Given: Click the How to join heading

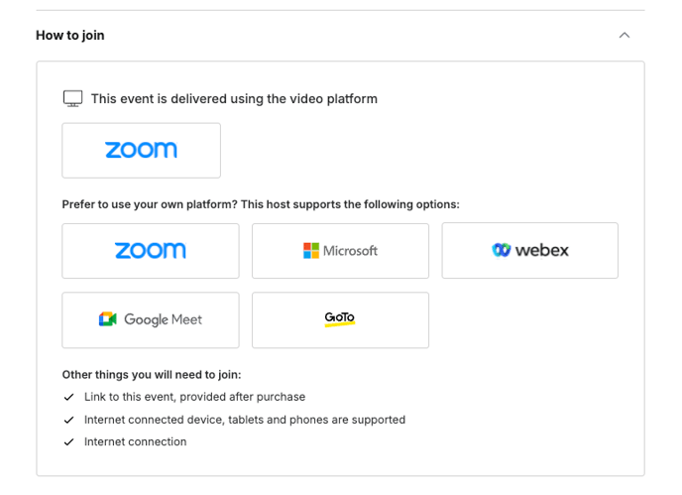Looking at the screenshot, I should click(x=70, y=36).
